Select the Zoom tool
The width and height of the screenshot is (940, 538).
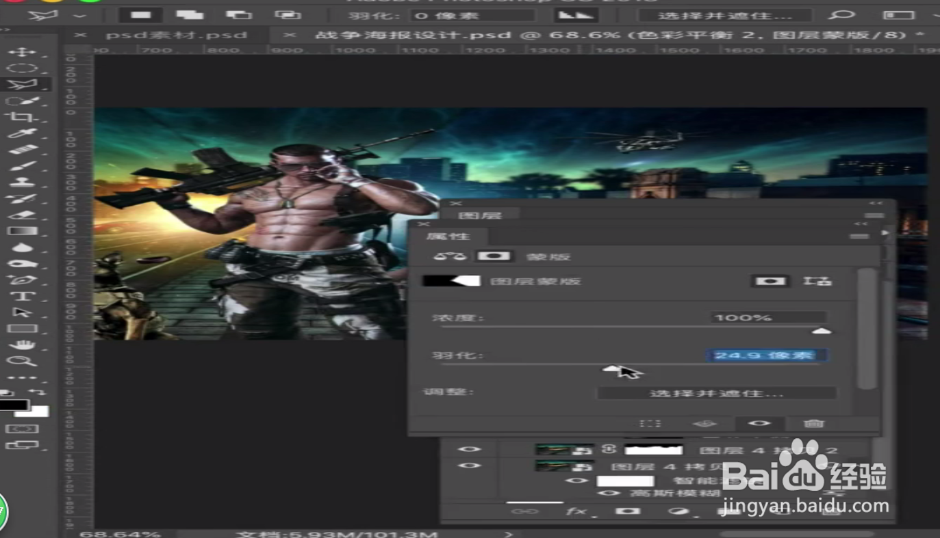22,362
